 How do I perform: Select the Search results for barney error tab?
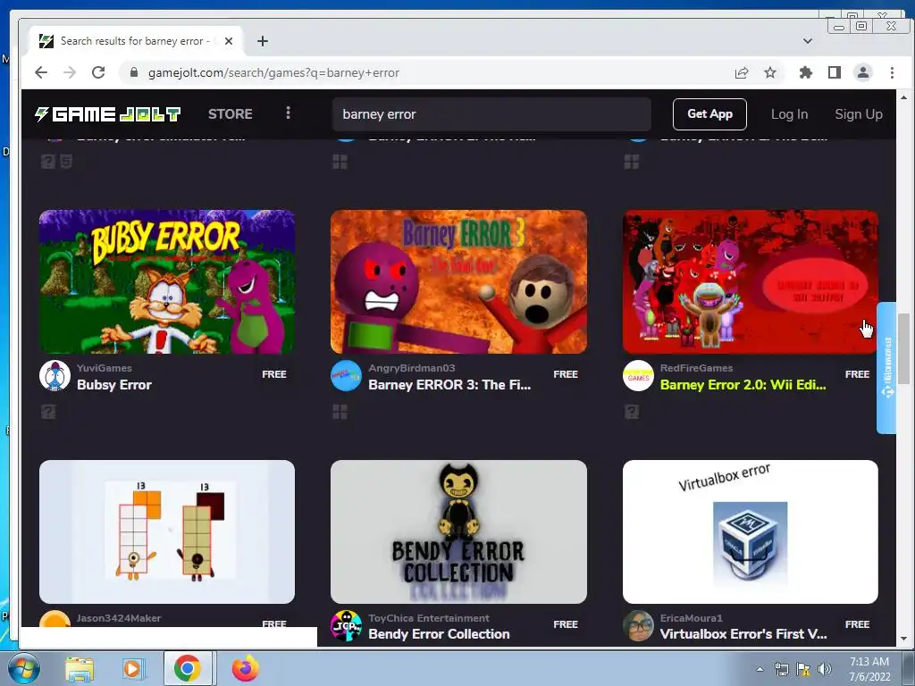[x=134, y=41]
